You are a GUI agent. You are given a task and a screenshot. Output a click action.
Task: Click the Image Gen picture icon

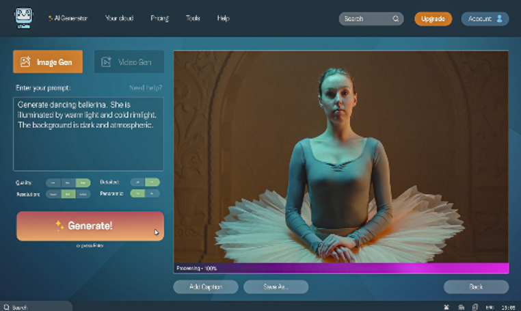click(x=25, y=62)
